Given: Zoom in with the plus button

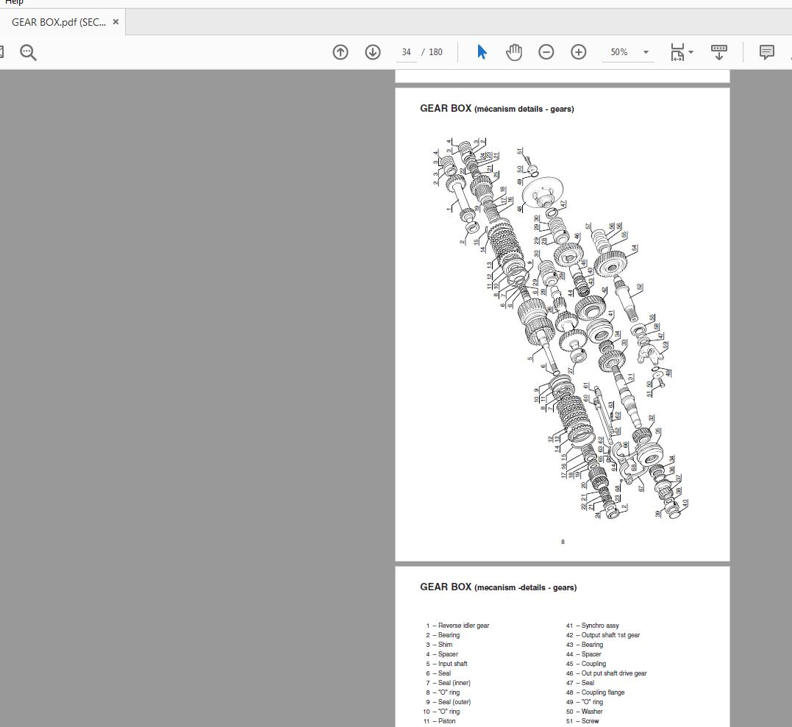Looking at the screenshot, I should tap(578, 52).
